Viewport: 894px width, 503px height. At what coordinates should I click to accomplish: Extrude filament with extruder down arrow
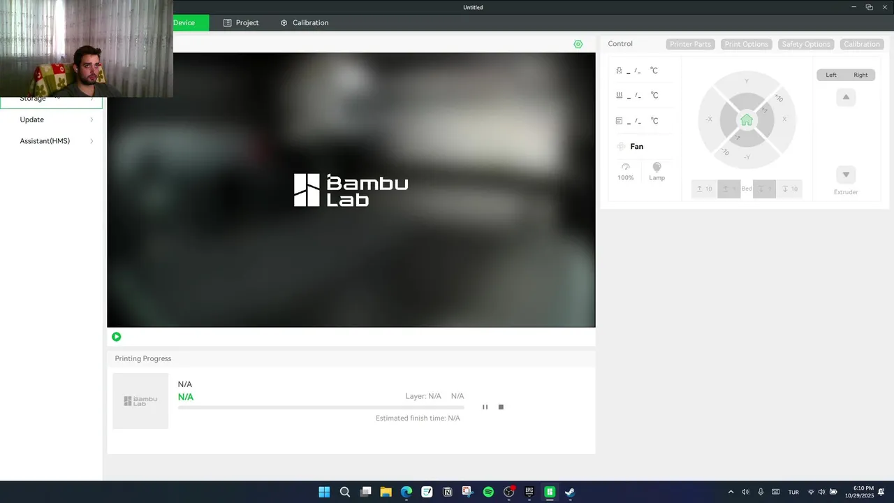(846, 175)
